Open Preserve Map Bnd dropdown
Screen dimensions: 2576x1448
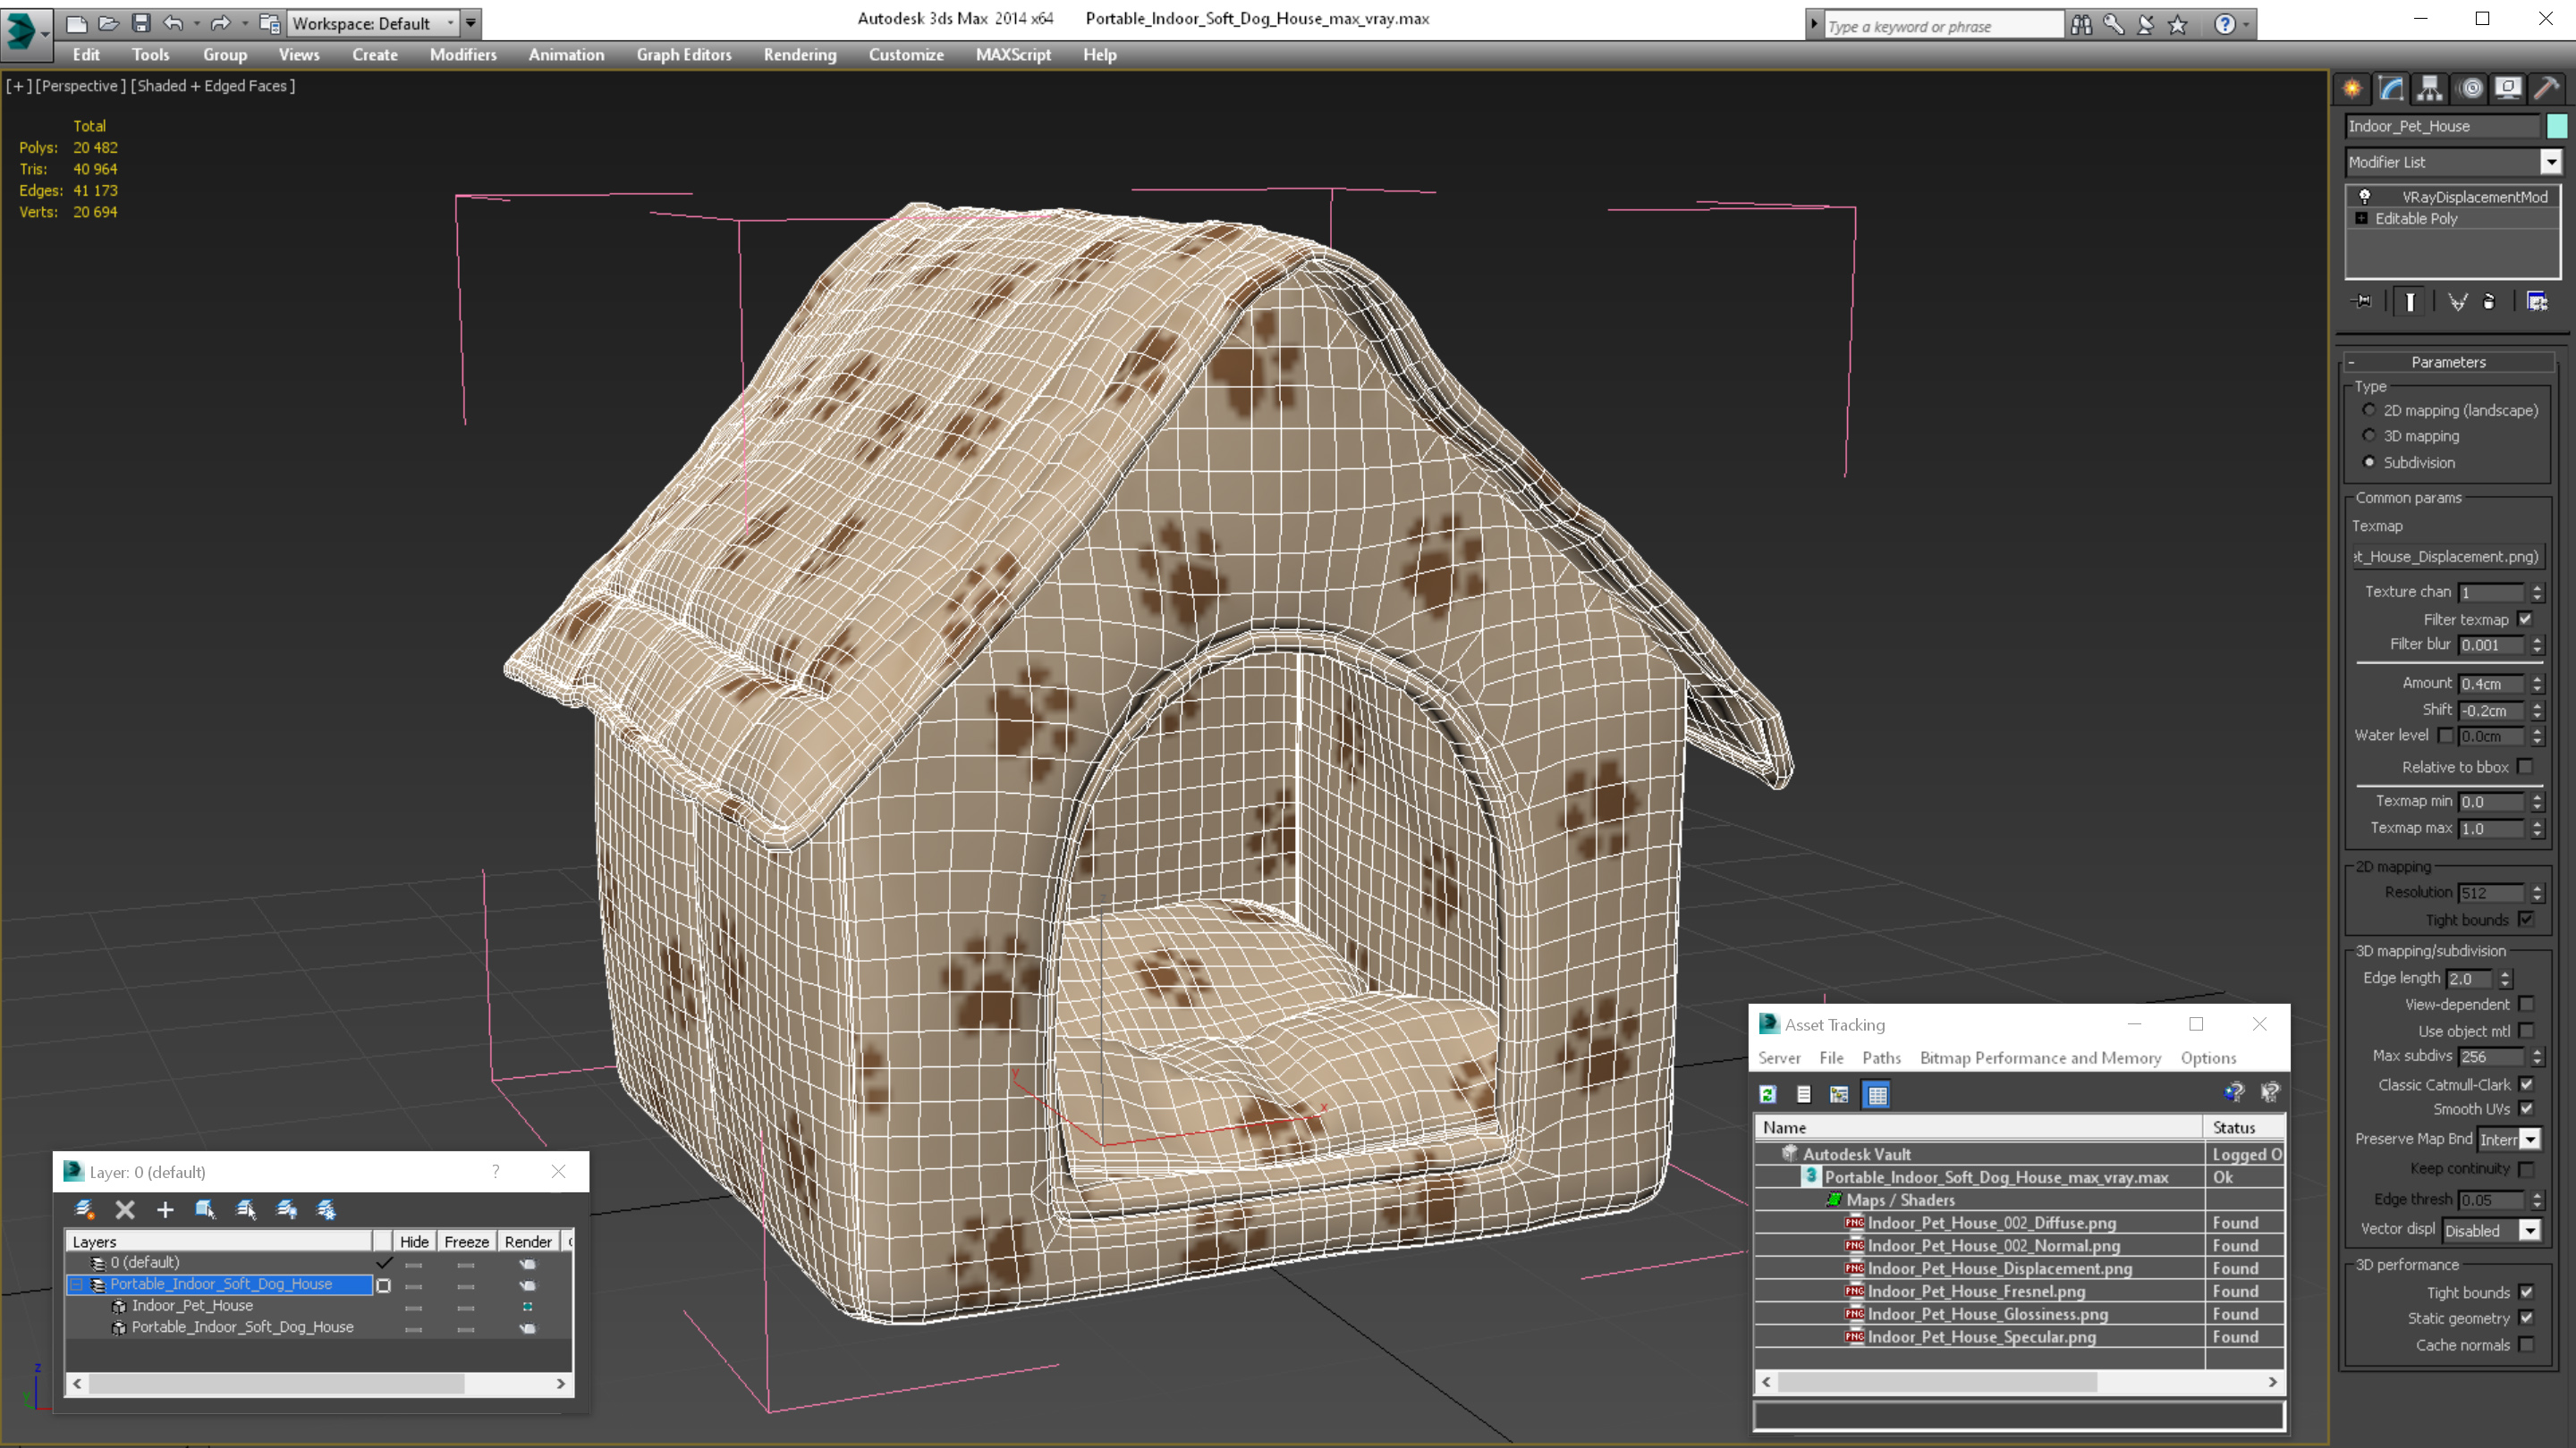point(2530,1140)
